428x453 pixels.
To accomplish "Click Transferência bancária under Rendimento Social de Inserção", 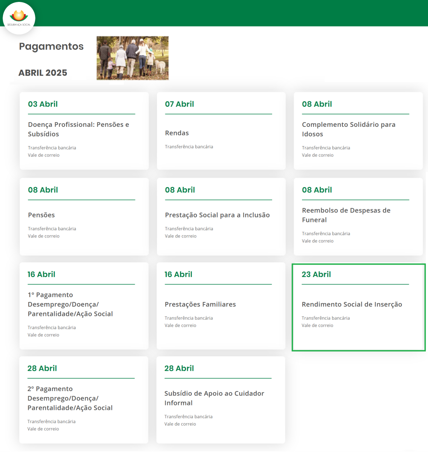I will [325, 318].
